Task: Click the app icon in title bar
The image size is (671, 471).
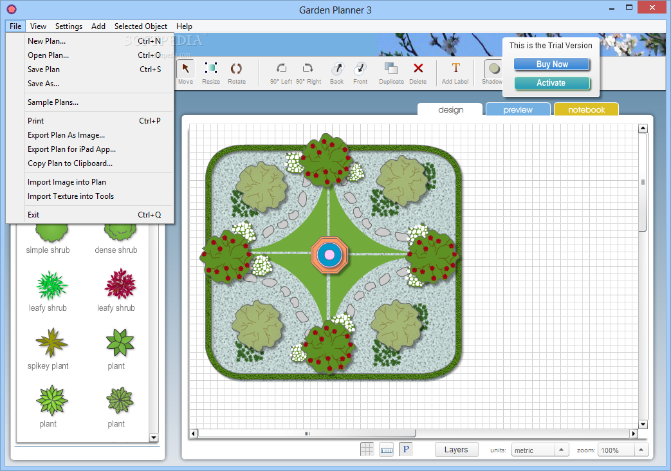Action: click(12, 9)
